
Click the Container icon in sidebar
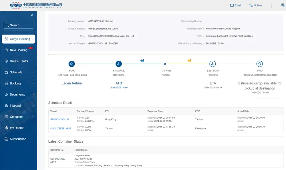[x=6, y=117]
